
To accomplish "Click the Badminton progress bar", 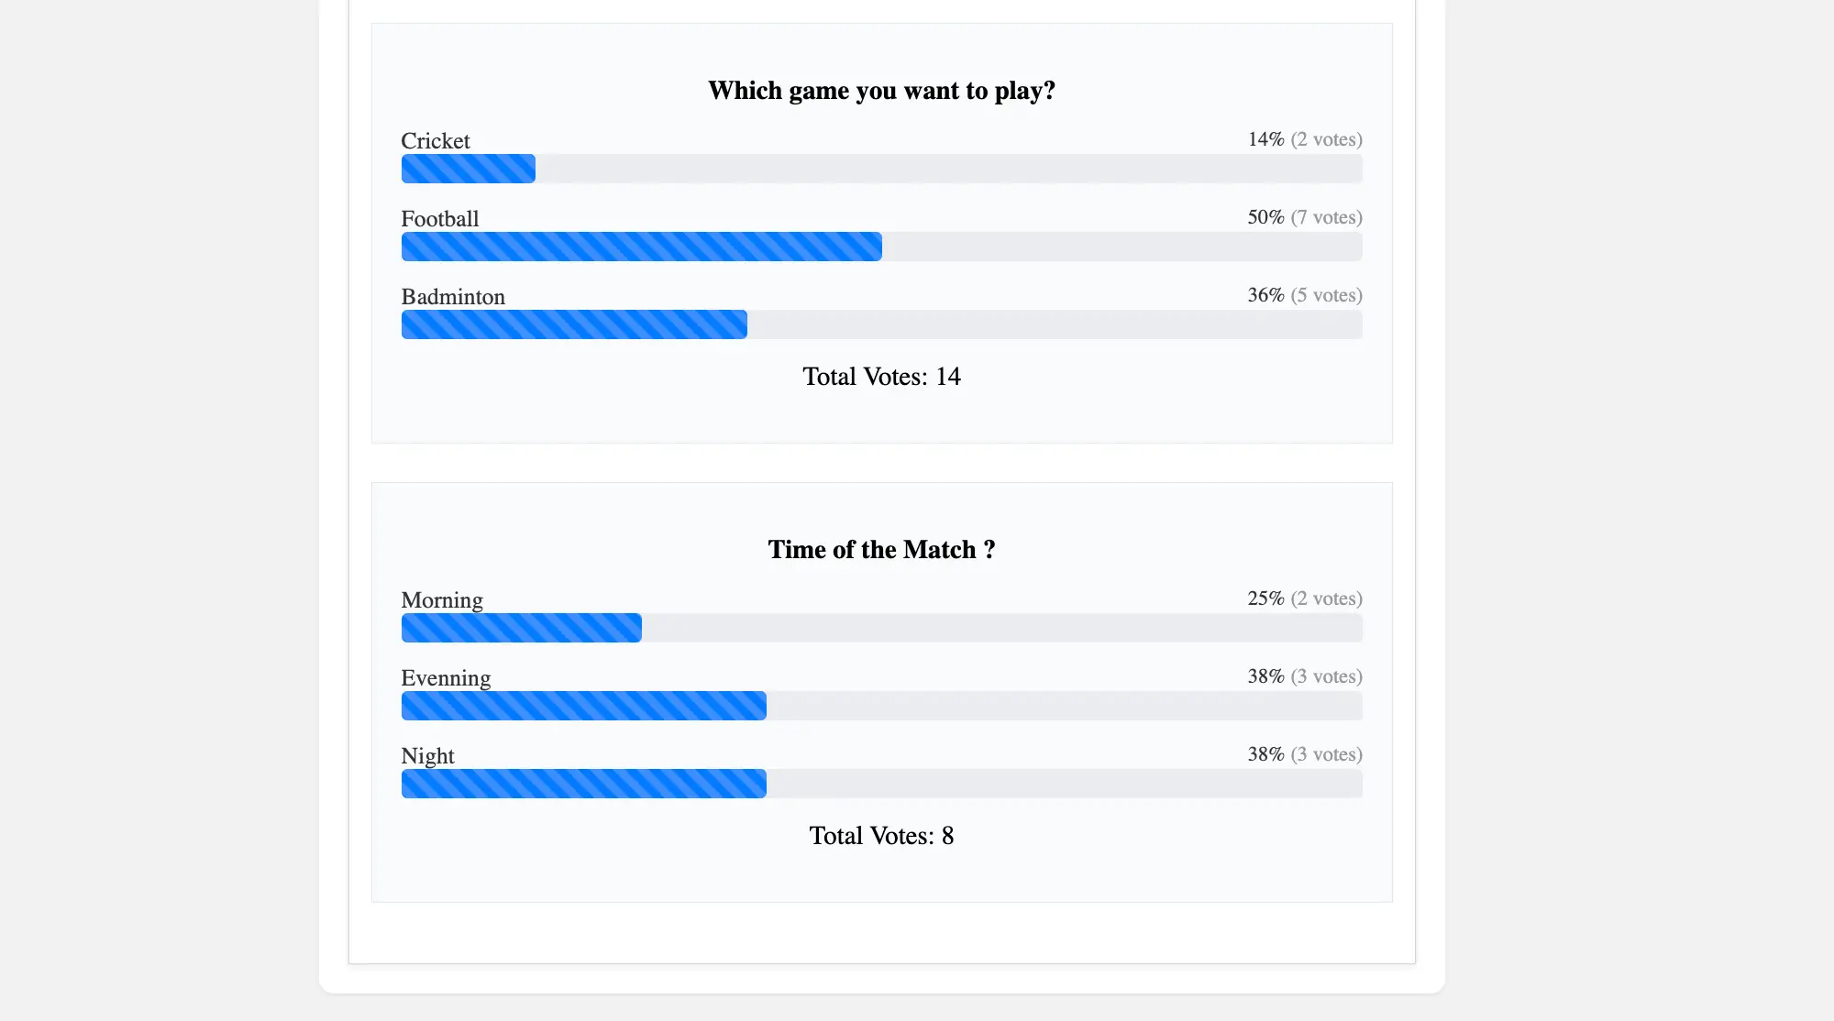I will (881, 324).
